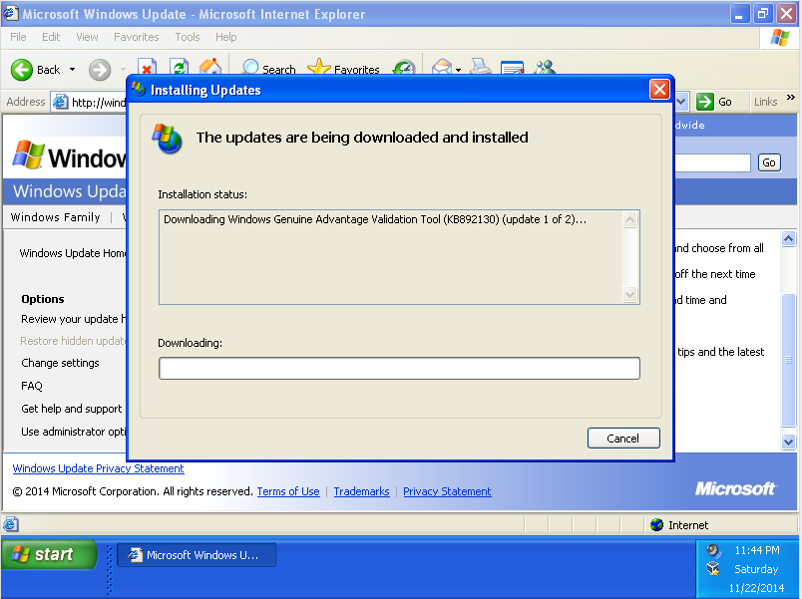Click the Forward arrow icon in toolbar
The height and width of the screenshot is (599, 802).
click(x=99, y=70)
